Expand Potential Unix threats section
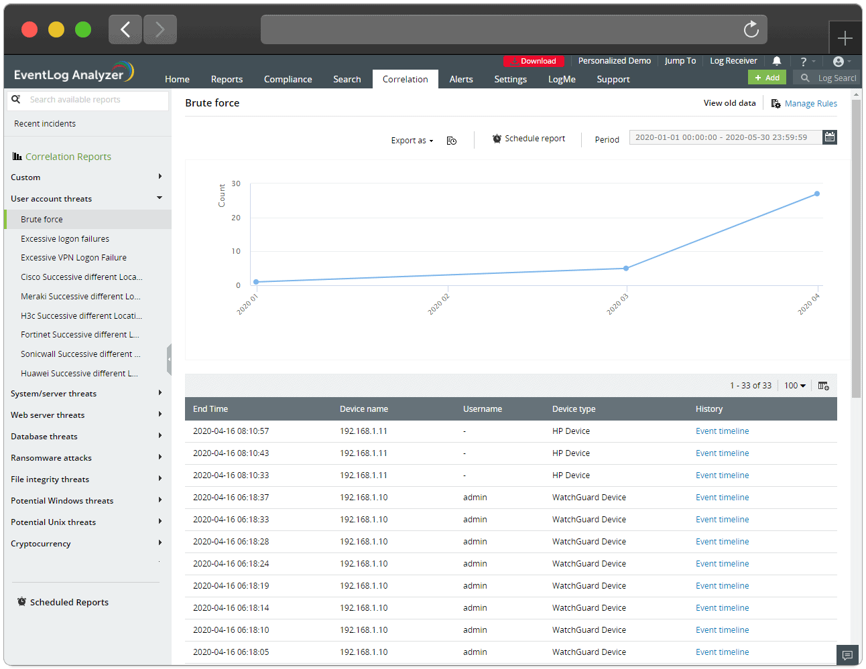 coord(160,521)
